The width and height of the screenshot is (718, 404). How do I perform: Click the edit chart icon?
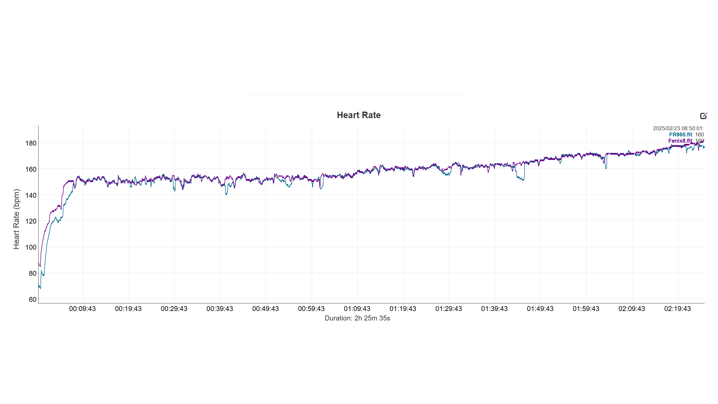703,116
